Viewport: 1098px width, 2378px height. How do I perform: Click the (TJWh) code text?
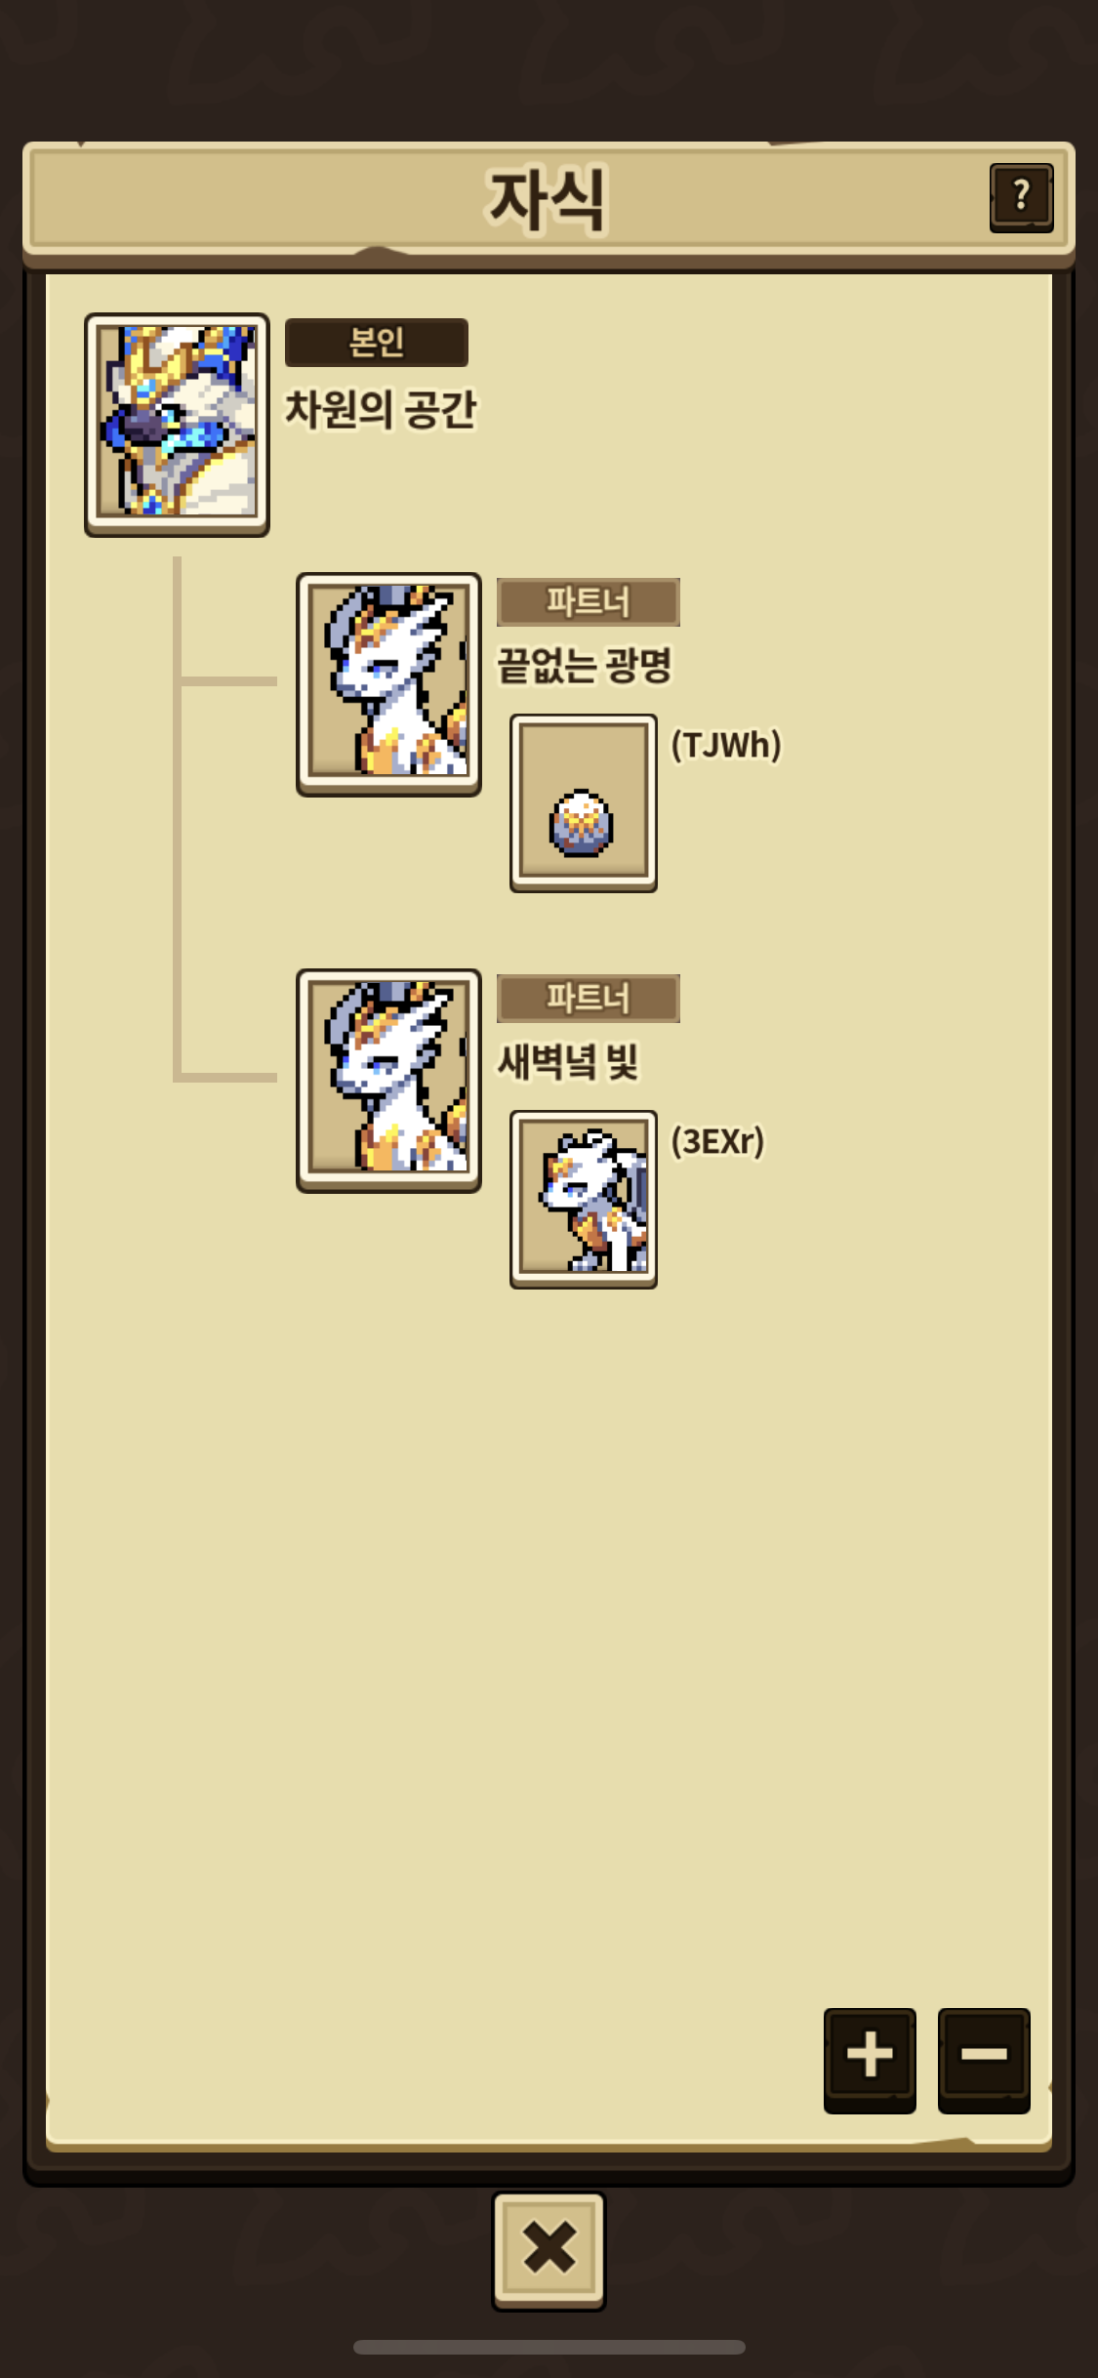(x=726, y=745)
